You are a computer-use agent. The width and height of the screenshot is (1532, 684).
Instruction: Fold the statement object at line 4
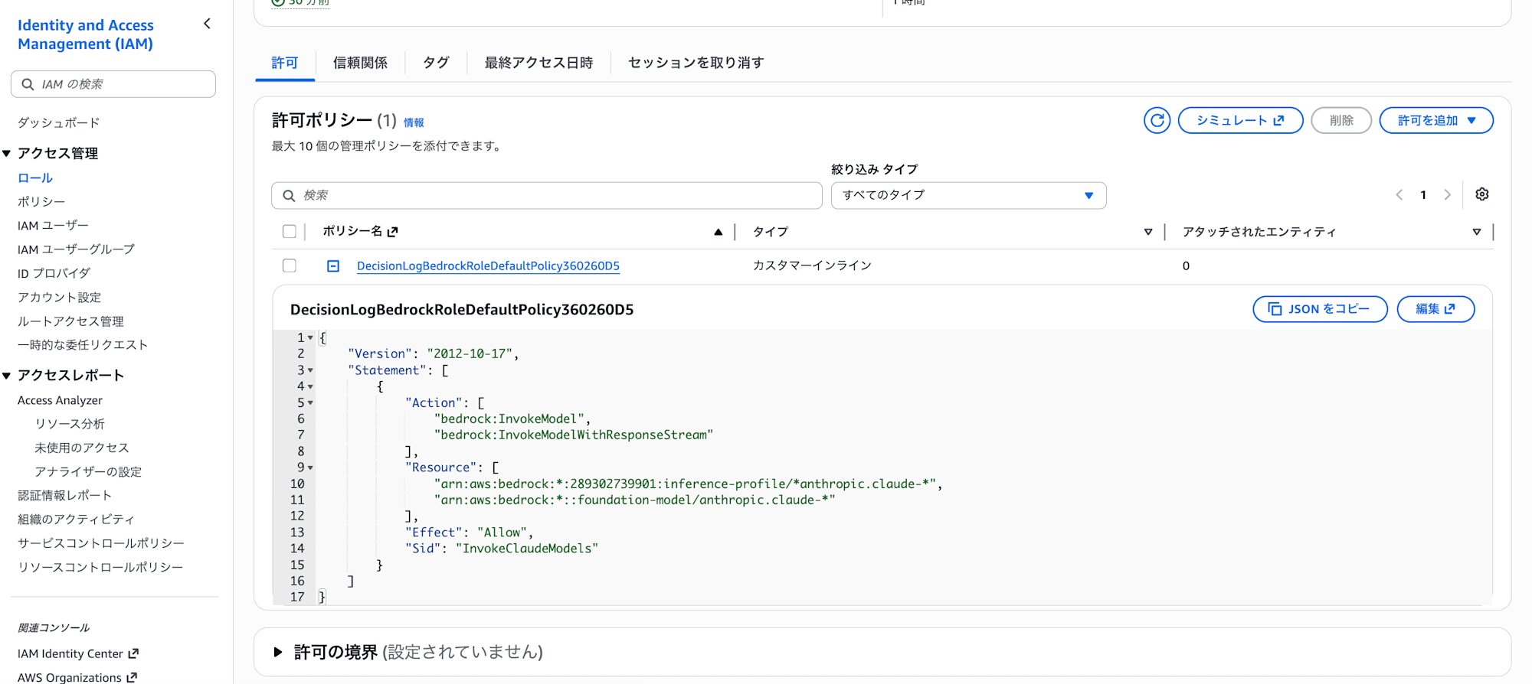310,386
